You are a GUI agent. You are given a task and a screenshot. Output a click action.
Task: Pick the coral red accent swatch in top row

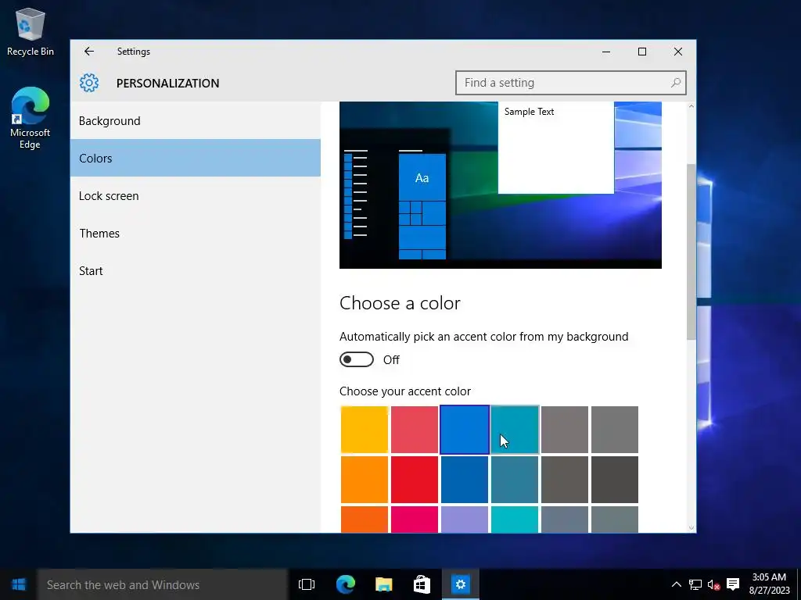click(x=415, y=430)
